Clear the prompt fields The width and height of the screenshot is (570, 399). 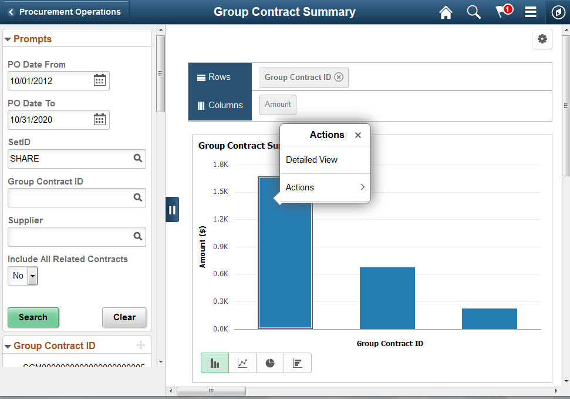124,317
